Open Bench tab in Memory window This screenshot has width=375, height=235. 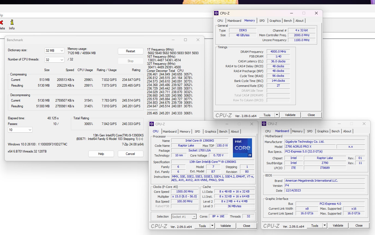(x=288, y=21)
